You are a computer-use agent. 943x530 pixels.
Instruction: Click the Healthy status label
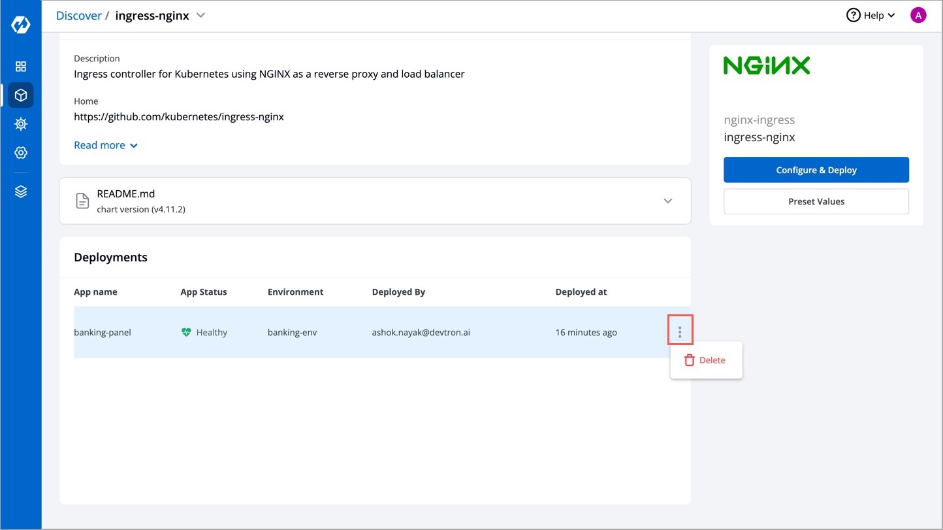tap(212, 332)
